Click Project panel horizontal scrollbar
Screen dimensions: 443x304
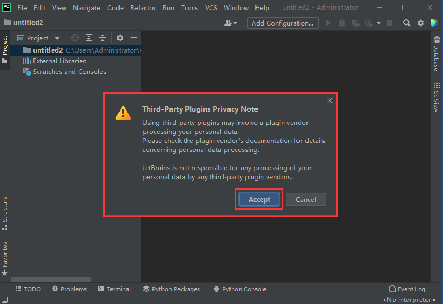click(50, 280)
